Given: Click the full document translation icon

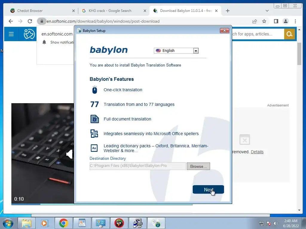Looking at the screenshot, I should (x=95, y=119).
